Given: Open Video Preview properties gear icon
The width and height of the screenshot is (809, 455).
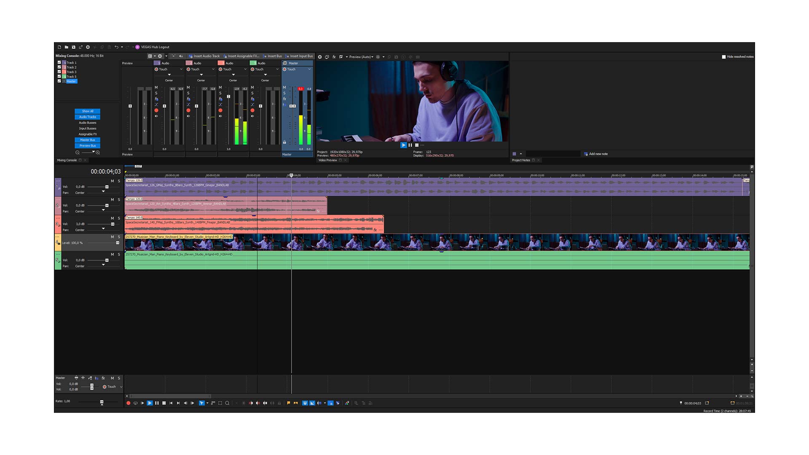Looking at the screenshot, I should coord(320,57).
